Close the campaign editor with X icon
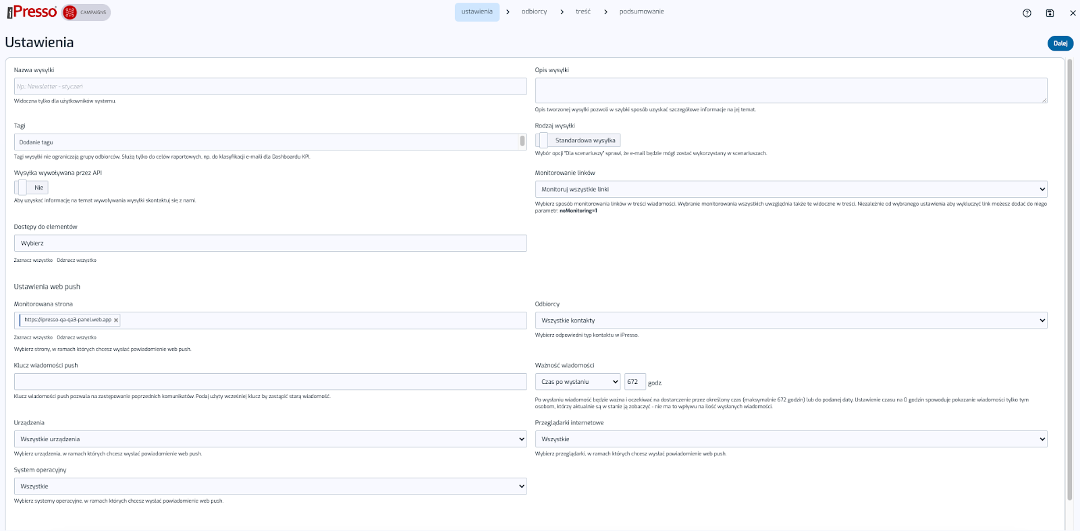This screenshot has height=531, width=1080. point(1073,13)
